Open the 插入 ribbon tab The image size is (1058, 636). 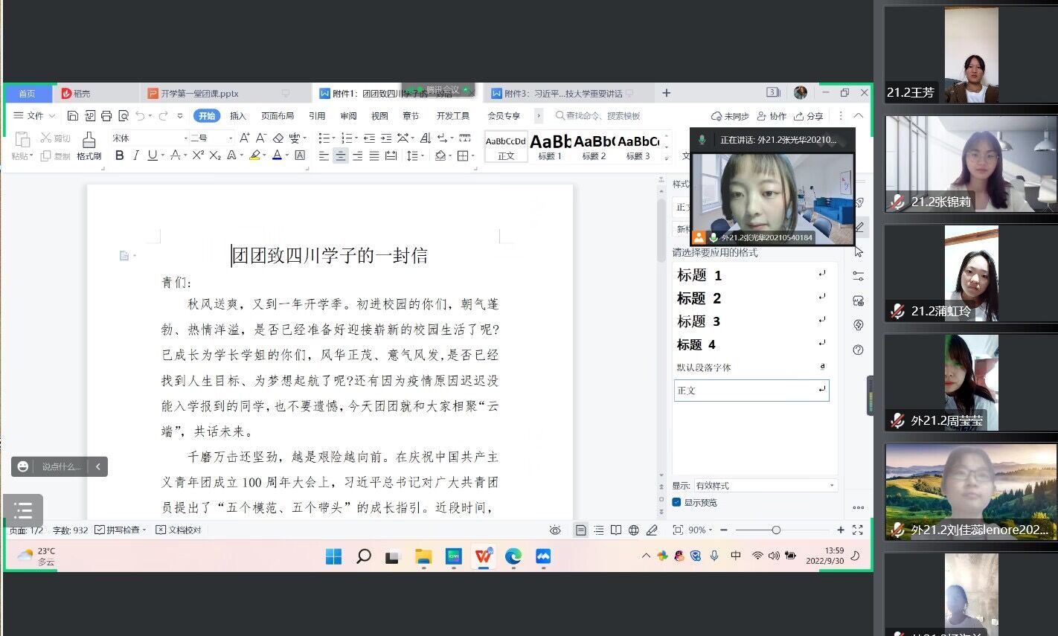238,116
